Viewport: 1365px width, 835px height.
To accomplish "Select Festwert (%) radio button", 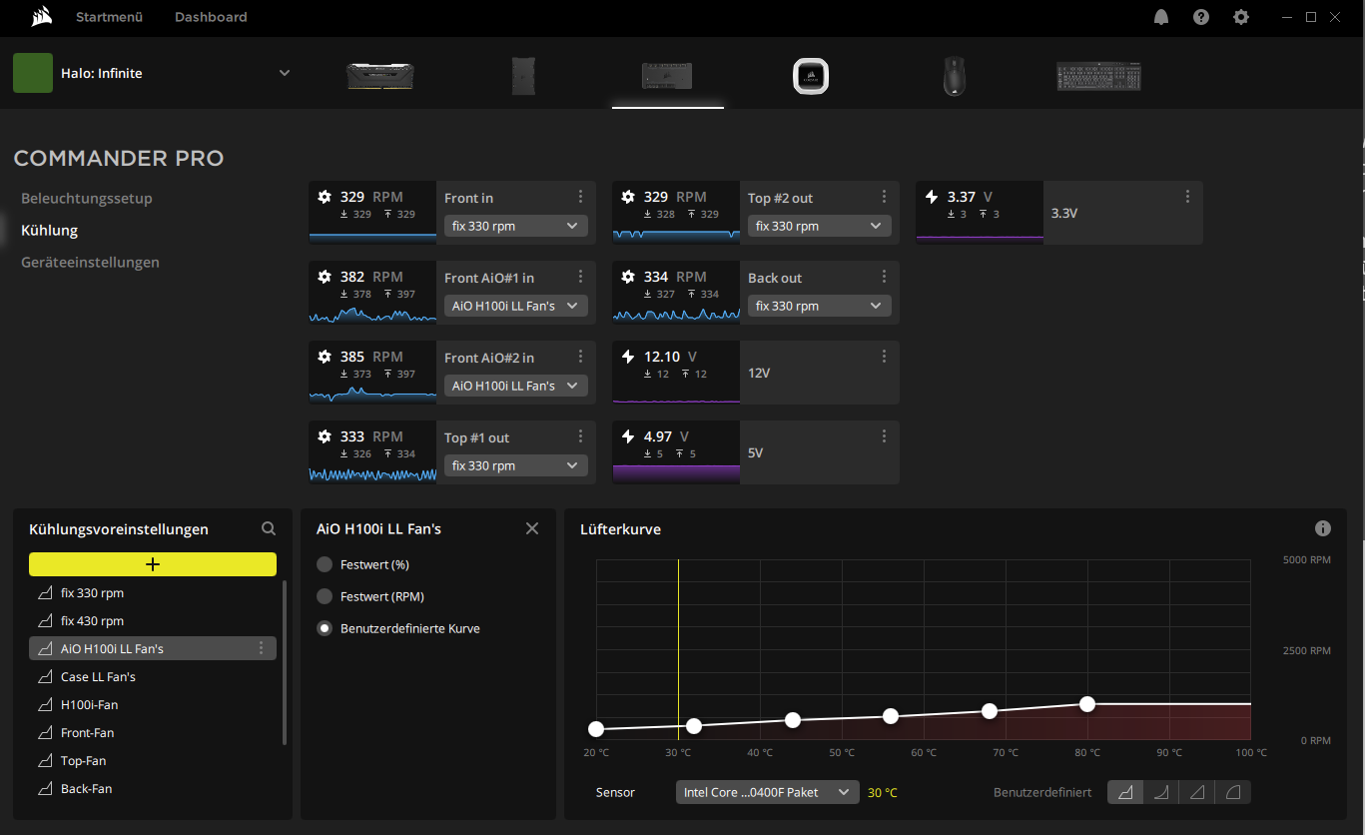I will [324, 564].
